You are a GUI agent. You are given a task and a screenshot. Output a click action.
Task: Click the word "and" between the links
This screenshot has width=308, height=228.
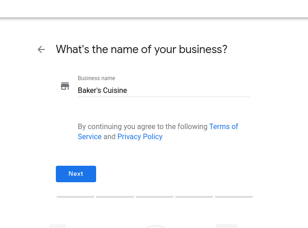(109, 136)
